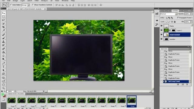194x109 pixels.
Task: Open the Opacity slider arrow
Action: (191, 14)
